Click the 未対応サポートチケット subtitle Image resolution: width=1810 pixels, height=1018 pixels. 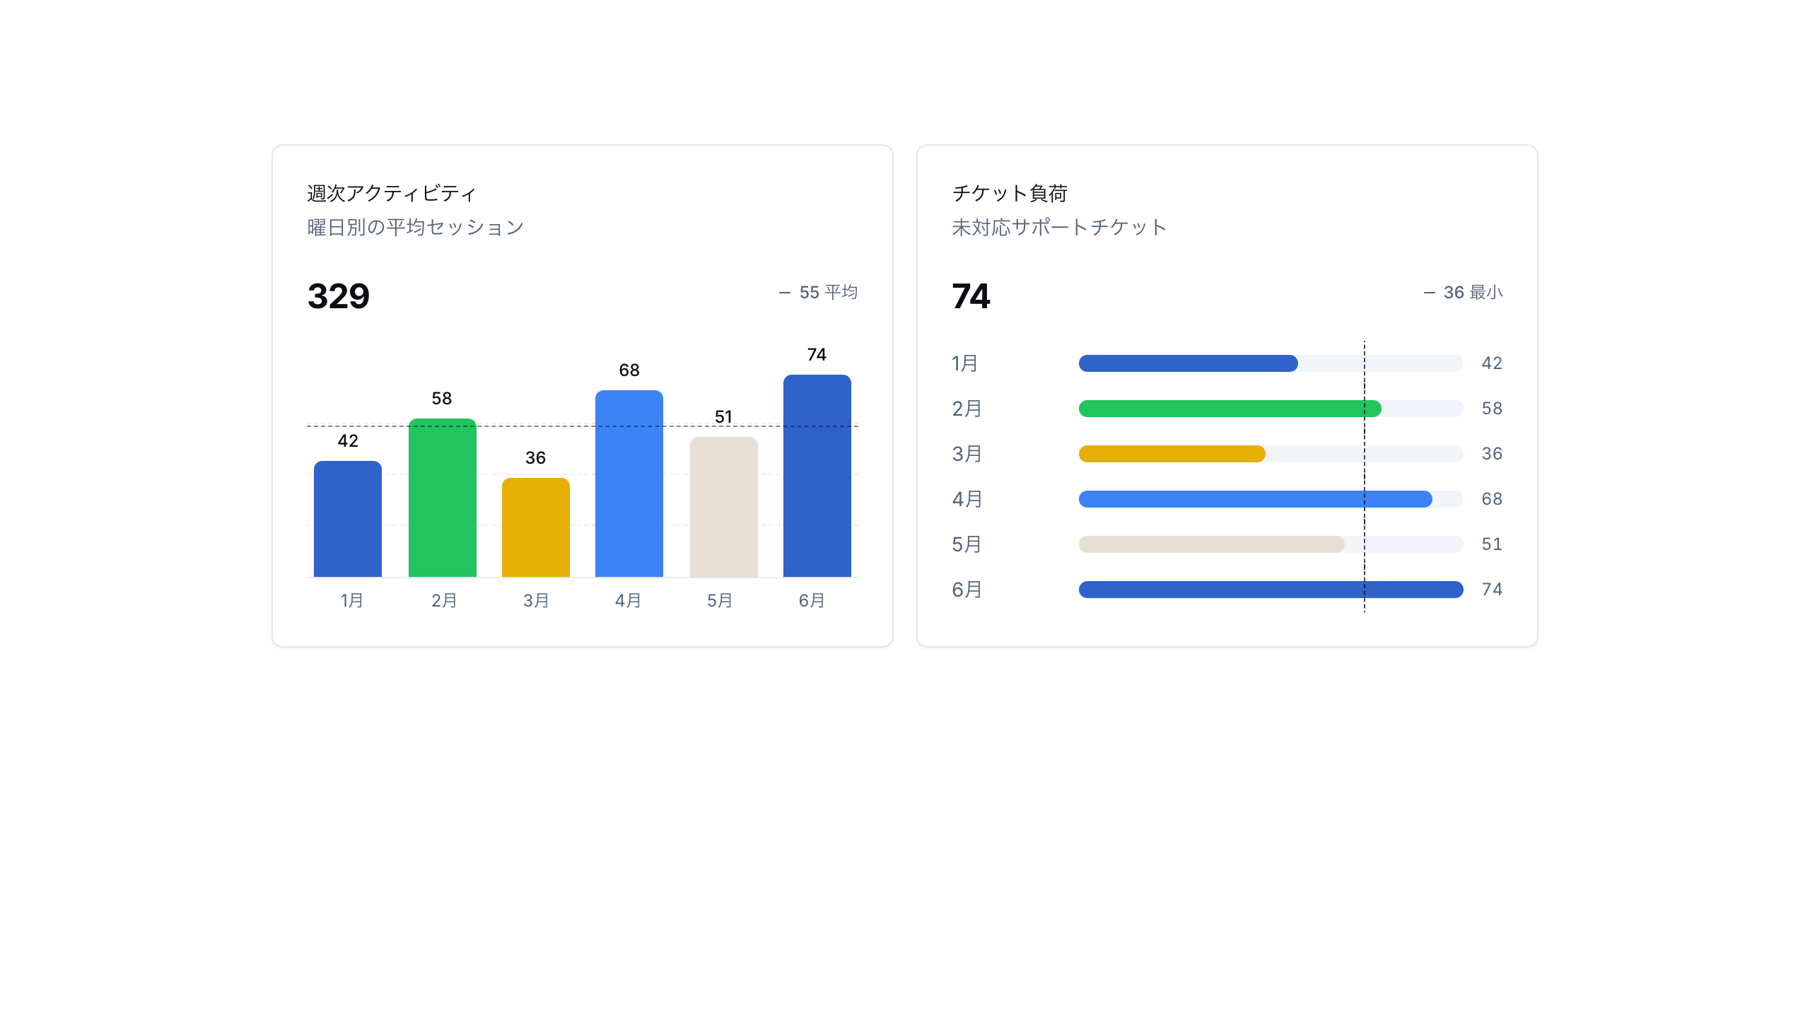click(1059, 227)
